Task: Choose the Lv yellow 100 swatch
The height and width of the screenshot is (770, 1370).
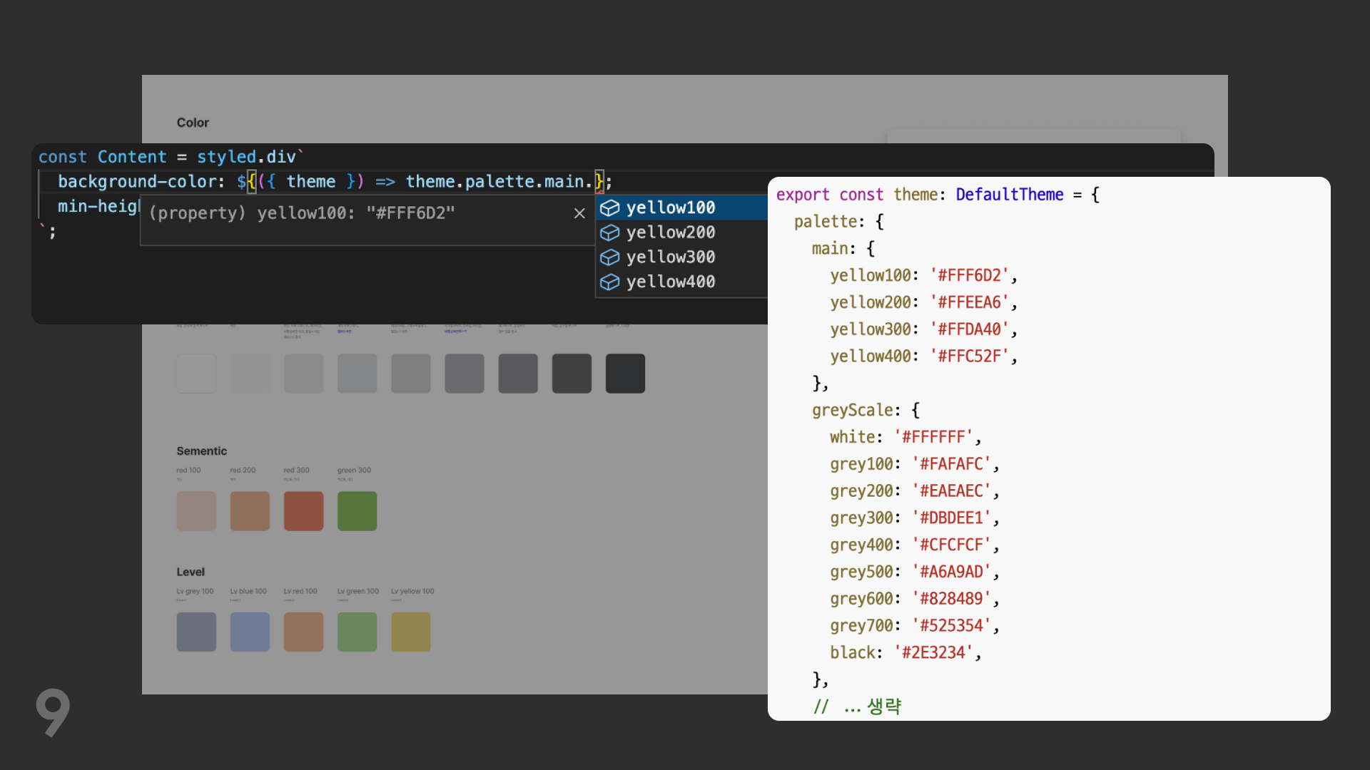Action: [410, 632]
